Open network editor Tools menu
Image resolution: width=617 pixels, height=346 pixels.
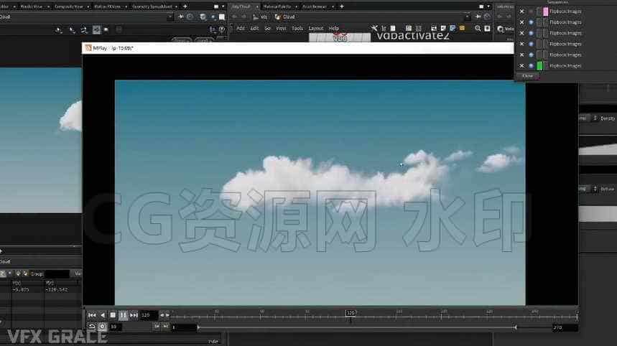point(297,28)
